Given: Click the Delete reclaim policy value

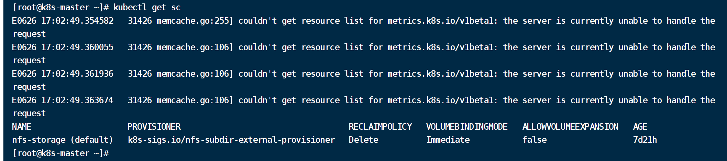Looking at the screenshot, I should tap(363, 140).
